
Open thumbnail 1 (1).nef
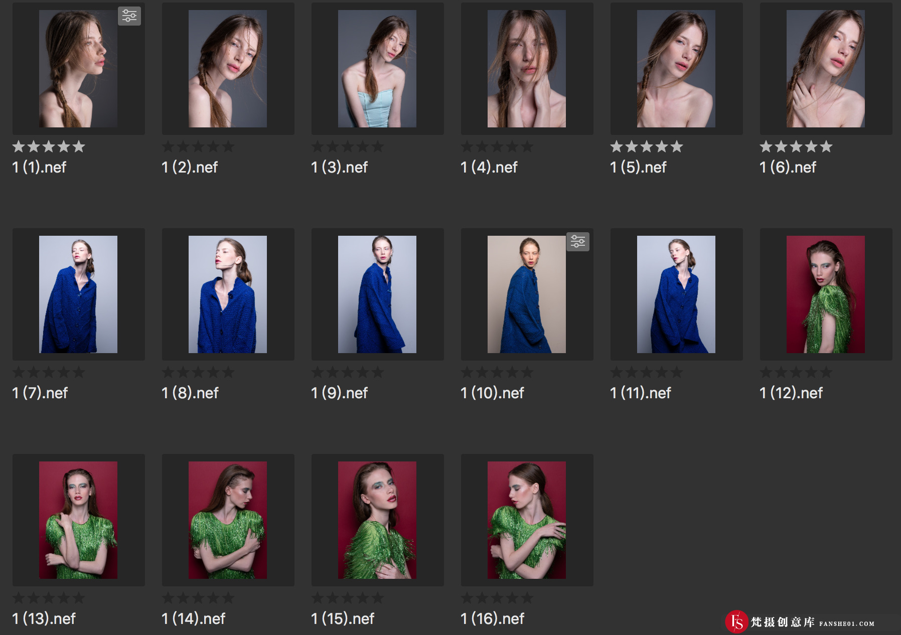(78, 69)
